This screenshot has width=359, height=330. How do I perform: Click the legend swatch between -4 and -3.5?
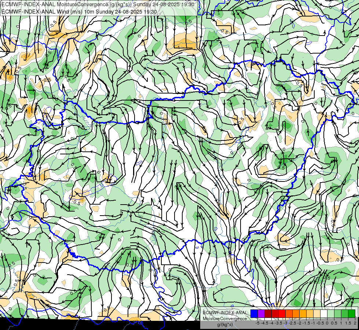tap(275, 314)
